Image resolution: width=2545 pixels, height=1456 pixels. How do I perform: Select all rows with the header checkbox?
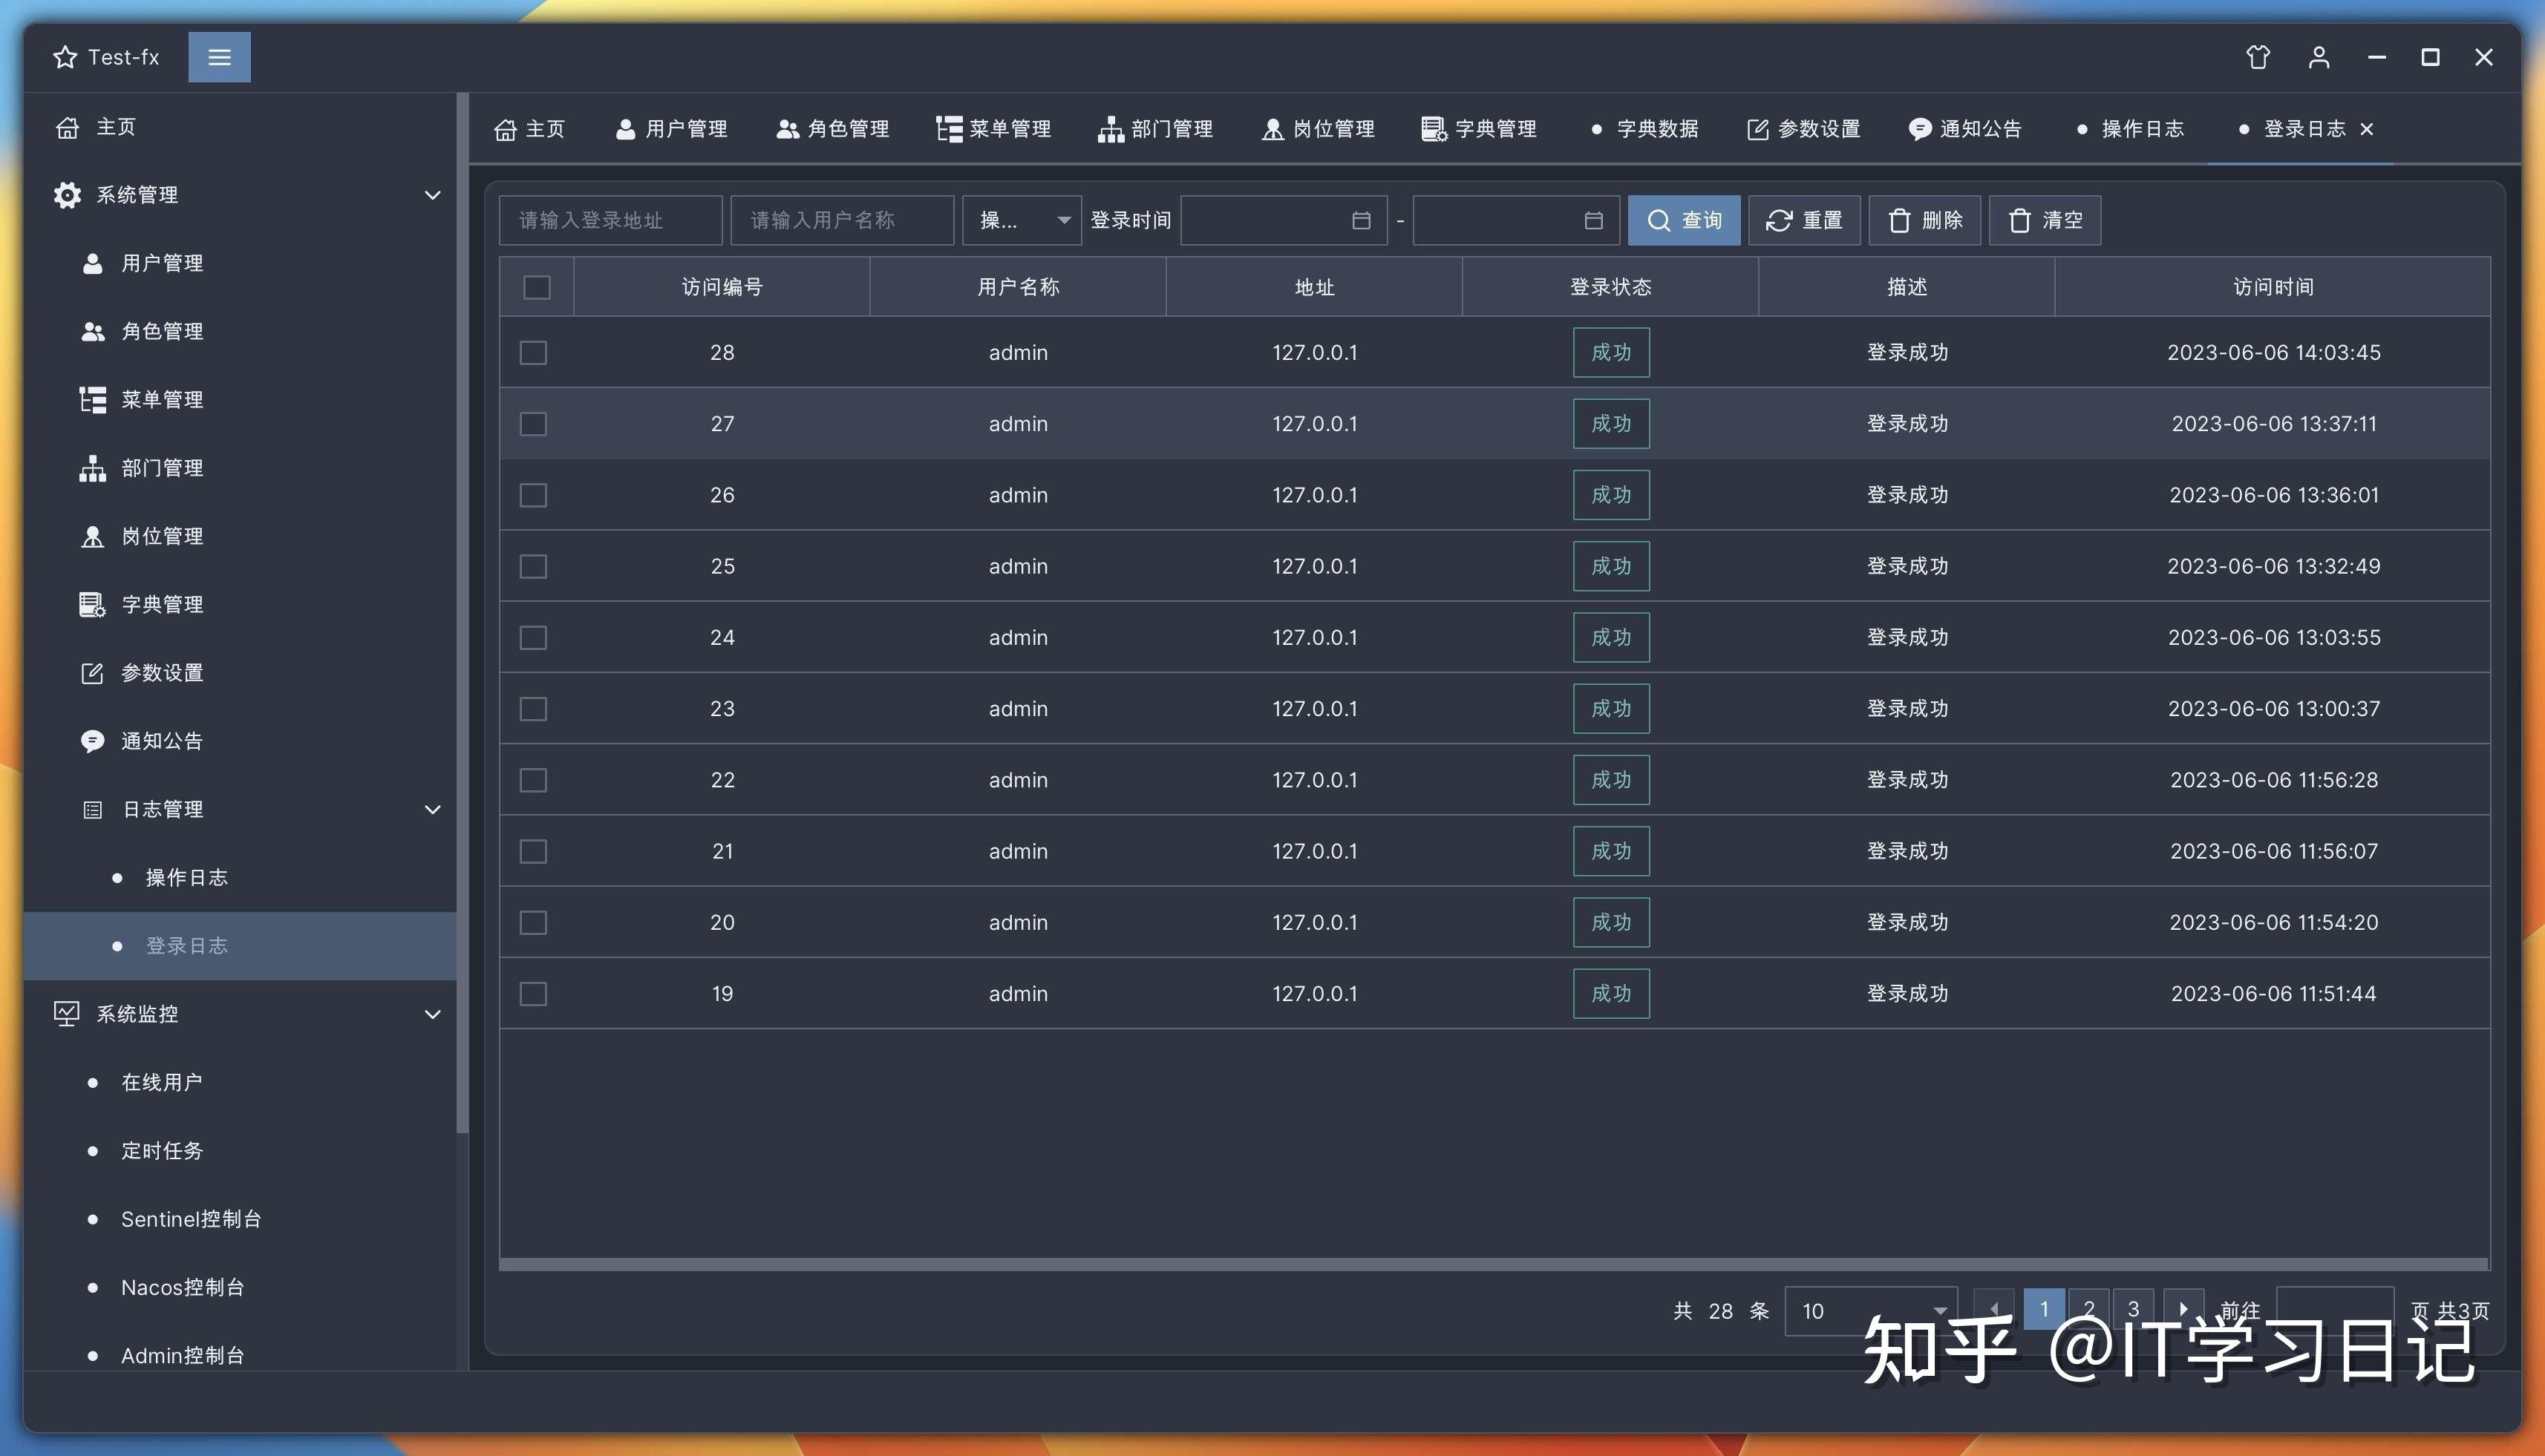click(536, 287)
